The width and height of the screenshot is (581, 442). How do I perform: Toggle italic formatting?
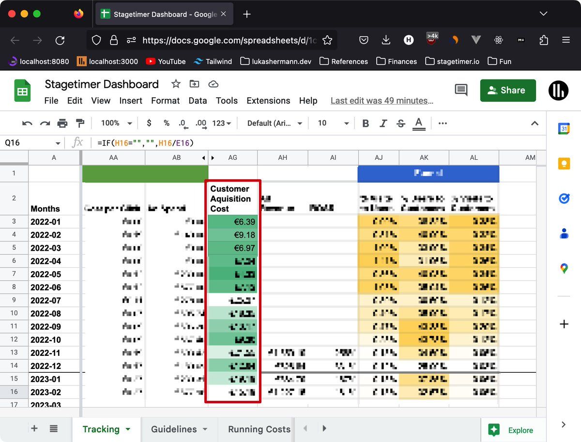click(383, 123)
